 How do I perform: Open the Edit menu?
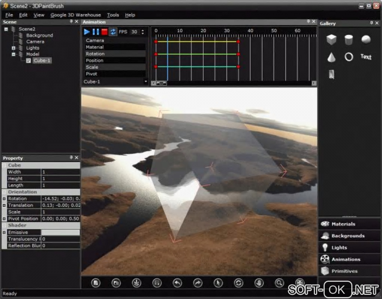23,15
